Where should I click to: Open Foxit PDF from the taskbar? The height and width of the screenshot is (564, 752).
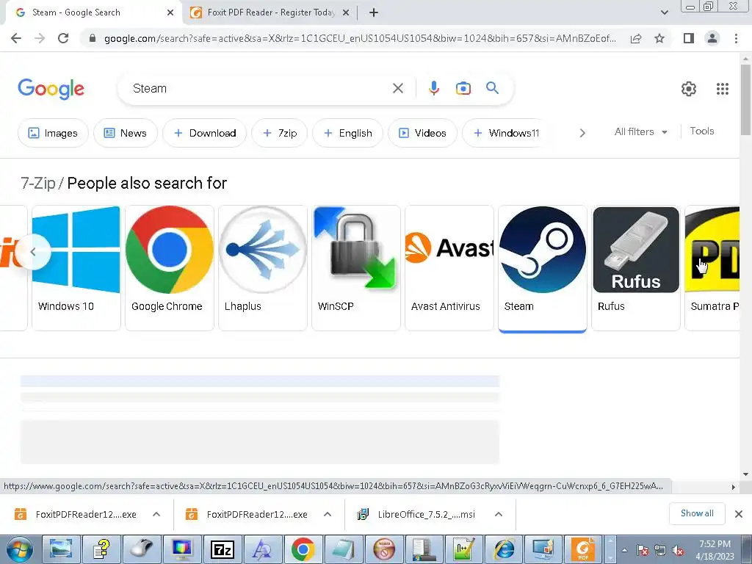point(582,549)
